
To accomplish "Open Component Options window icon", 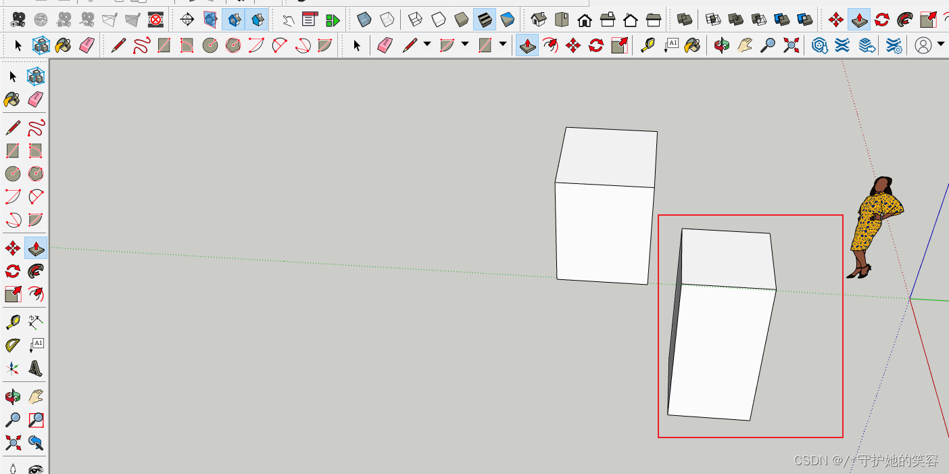I will (310, 20).
